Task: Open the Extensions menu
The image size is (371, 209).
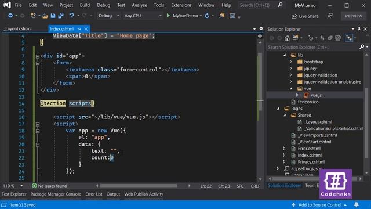Action: [181, 5]
